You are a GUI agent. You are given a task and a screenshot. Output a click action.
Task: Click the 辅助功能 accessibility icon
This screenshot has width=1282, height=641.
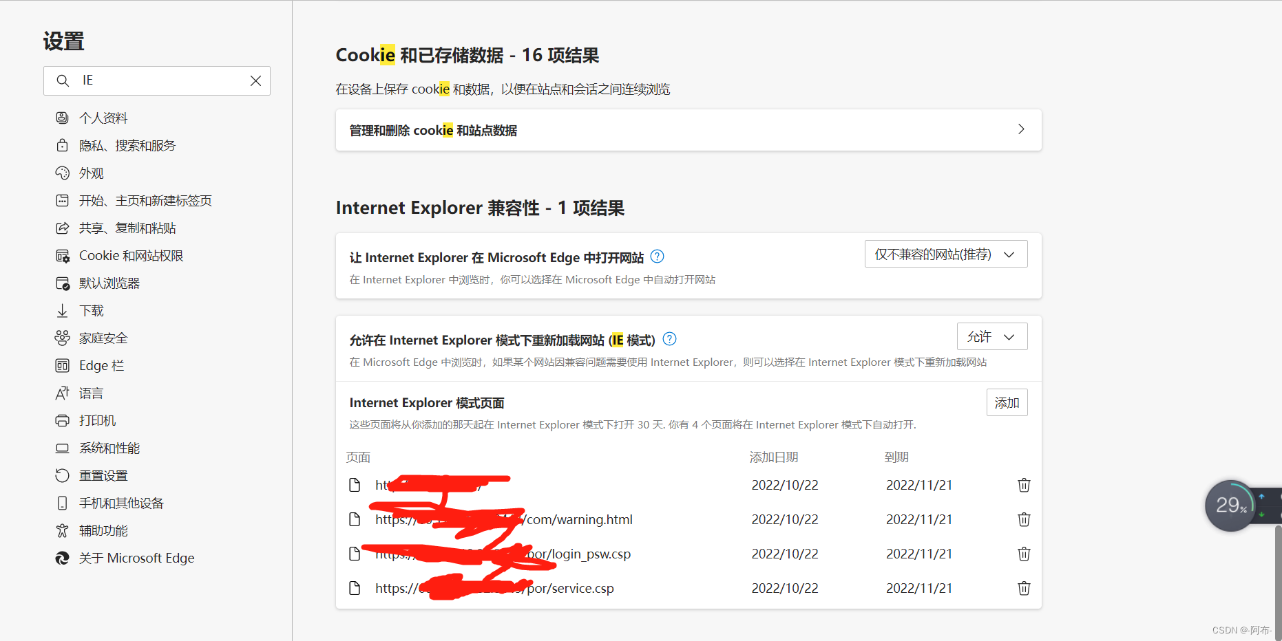pyautogui.click(x=63, y=530)
